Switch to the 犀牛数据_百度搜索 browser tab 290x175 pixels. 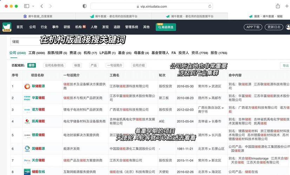[38, 16]
